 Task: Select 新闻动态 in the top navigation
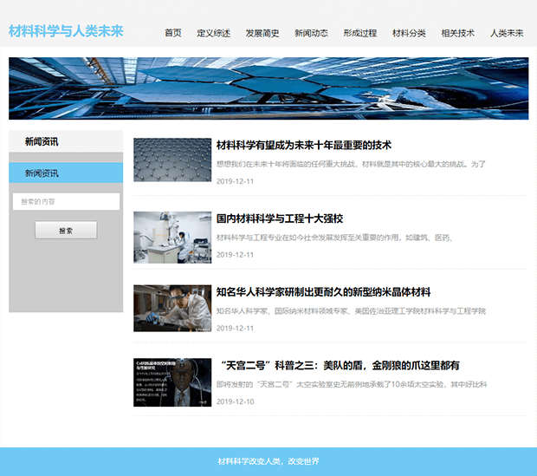pyautogui.click(x=311, y=34)
